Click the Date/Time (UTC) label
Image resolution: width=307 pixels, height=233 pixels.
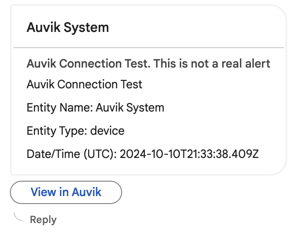[x=72, y=154]
